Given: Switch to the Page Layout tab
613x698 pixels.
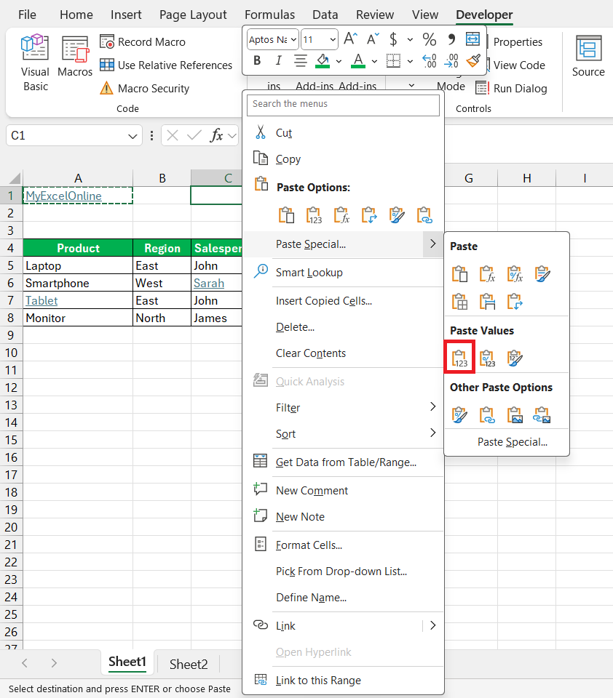Looking at the screenshot, I should (193, 15).
